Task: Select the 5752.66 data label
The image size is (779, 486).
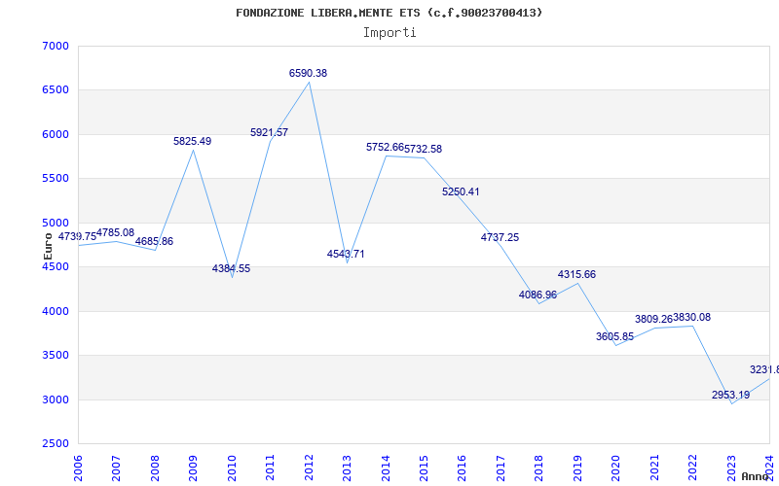Action: (385, 148)
